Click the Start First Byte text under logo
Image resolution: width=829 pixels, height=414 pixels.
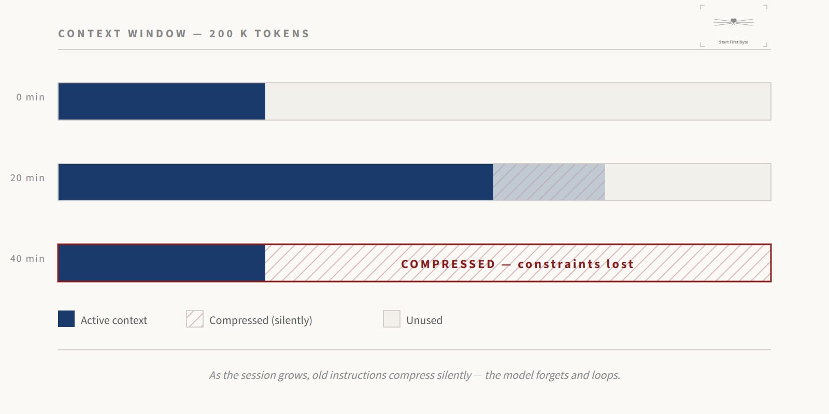tap(733, 42)
